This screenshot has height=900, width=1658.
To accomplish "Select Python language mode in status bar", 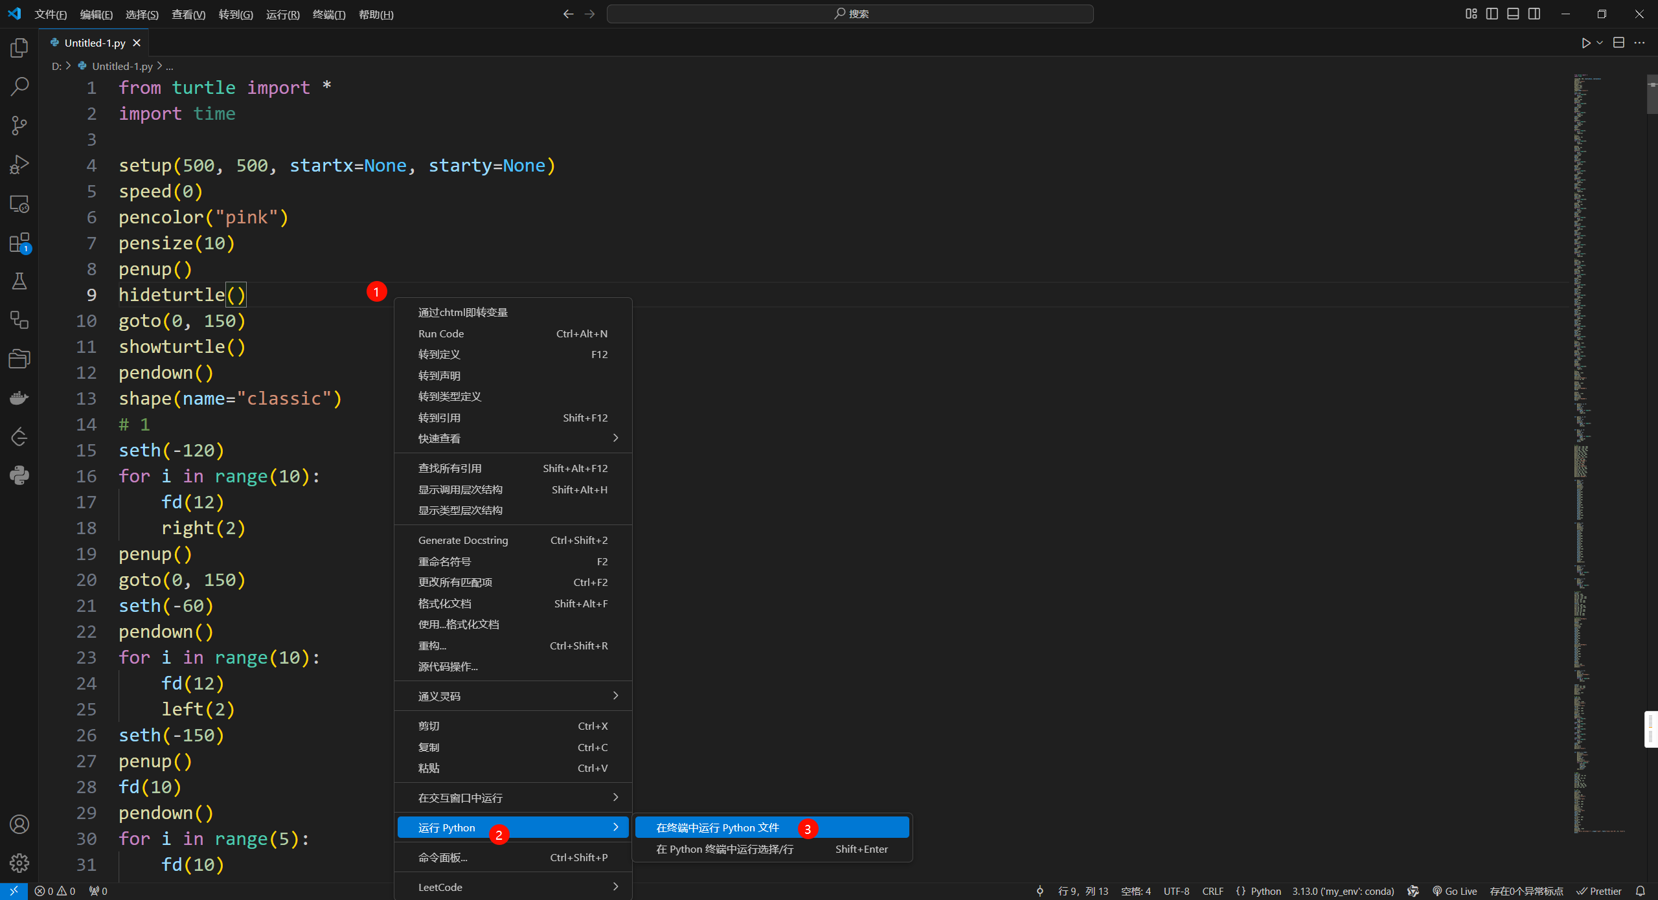I will [x=1266, y=891].
